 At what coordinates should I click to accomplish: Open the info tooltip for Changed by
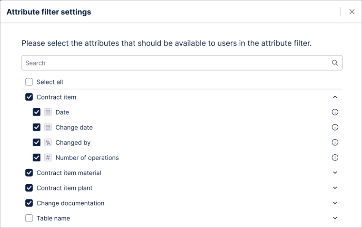(x=336, y=142)
